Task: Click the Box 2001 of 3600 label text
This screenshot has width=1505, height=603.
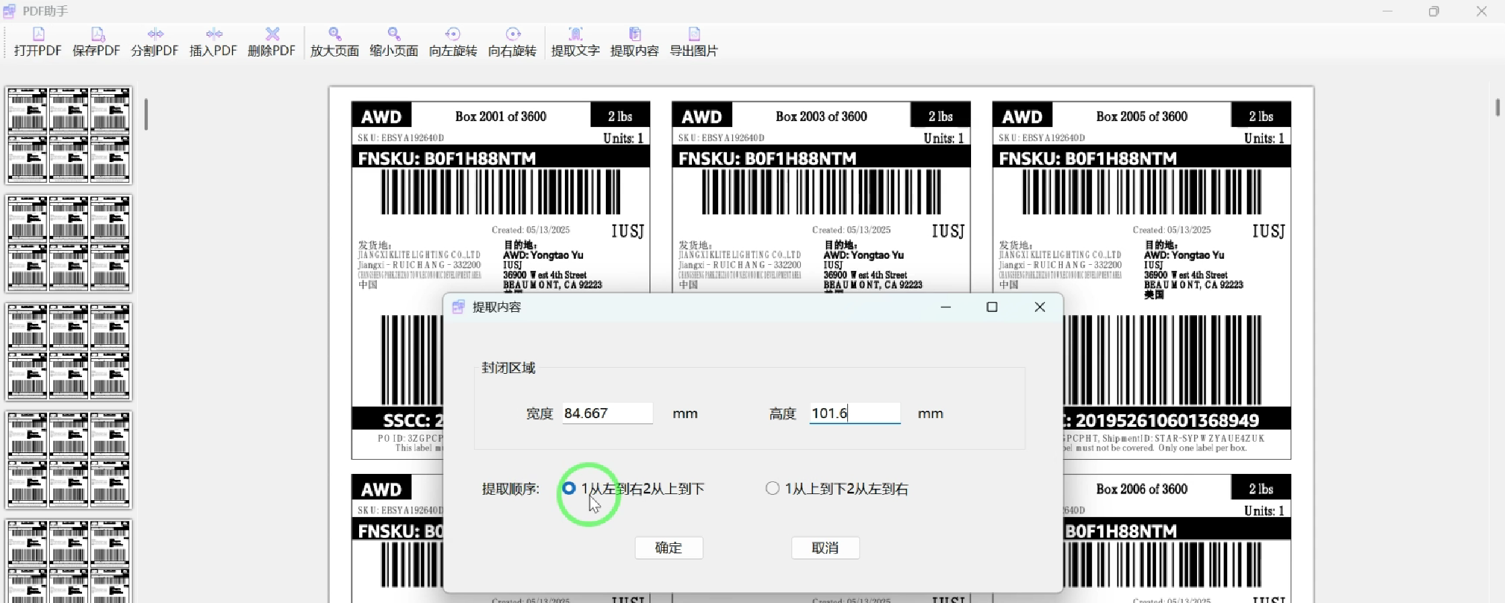Action: (500, 116)
